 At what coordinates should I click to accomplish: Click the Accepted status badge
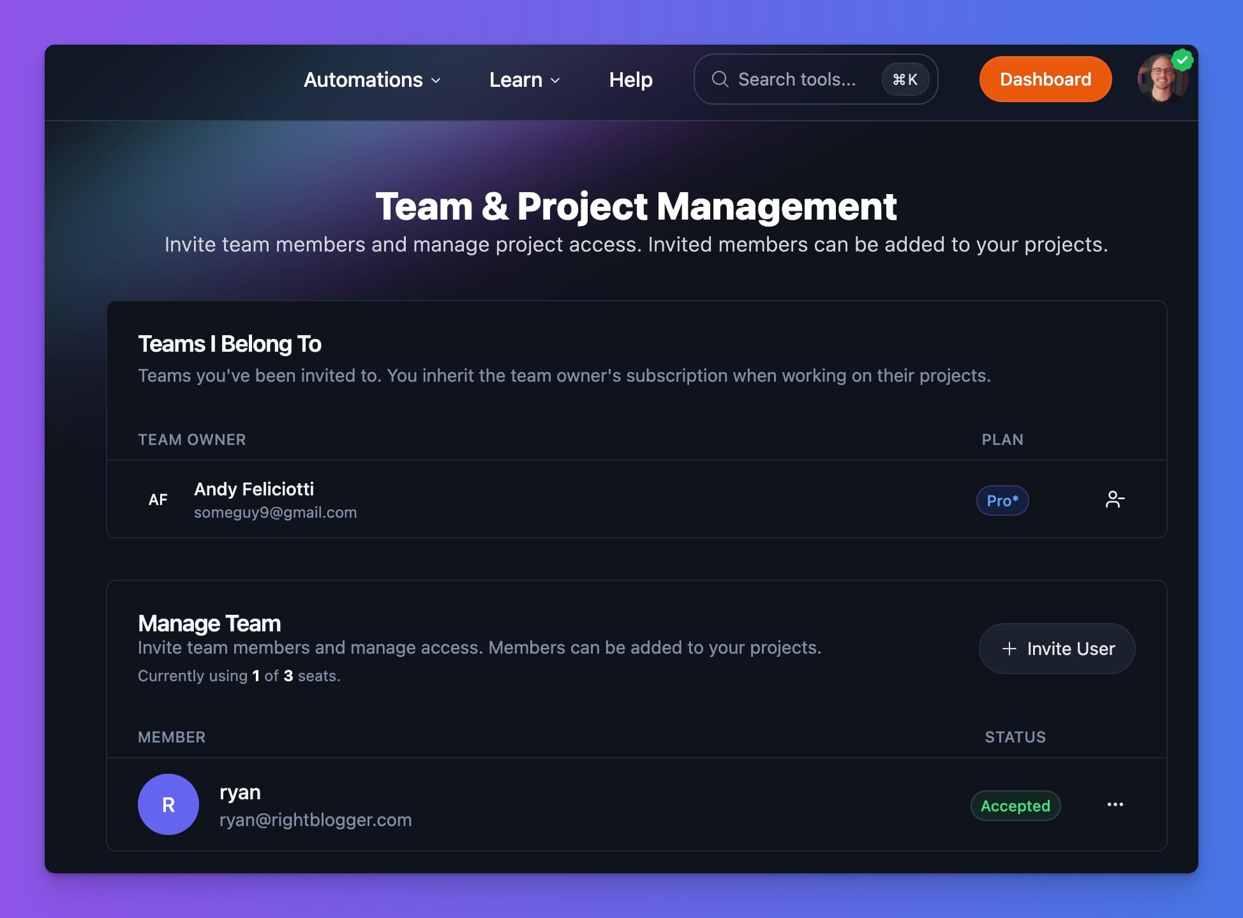1015,806
